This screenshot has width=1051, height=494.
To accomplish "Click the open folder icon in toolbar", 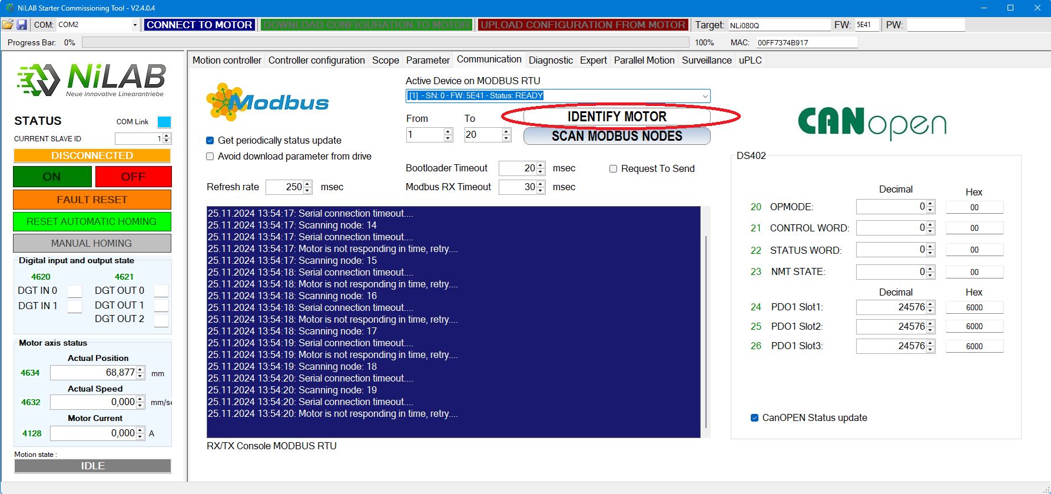I will 8,25.
